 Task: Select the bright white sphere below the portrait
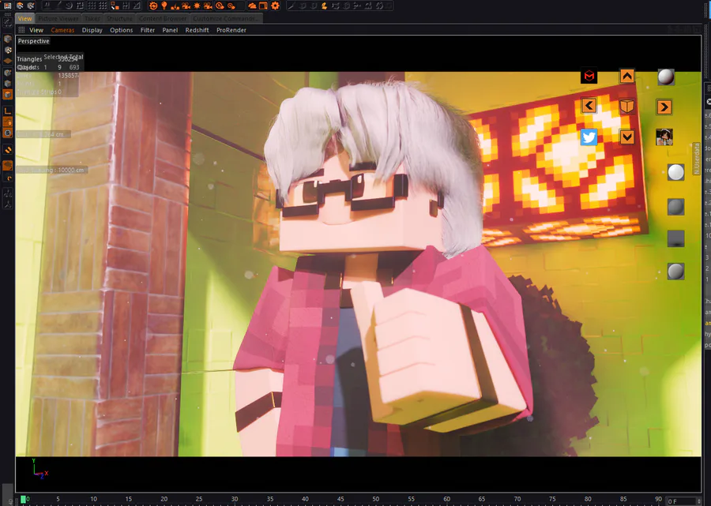tap(675, 172)
